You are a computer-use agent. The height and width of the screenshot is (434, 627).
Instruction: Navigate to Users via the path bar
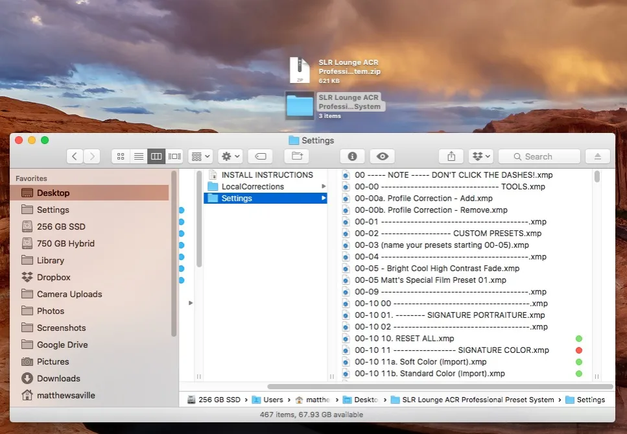273,400
